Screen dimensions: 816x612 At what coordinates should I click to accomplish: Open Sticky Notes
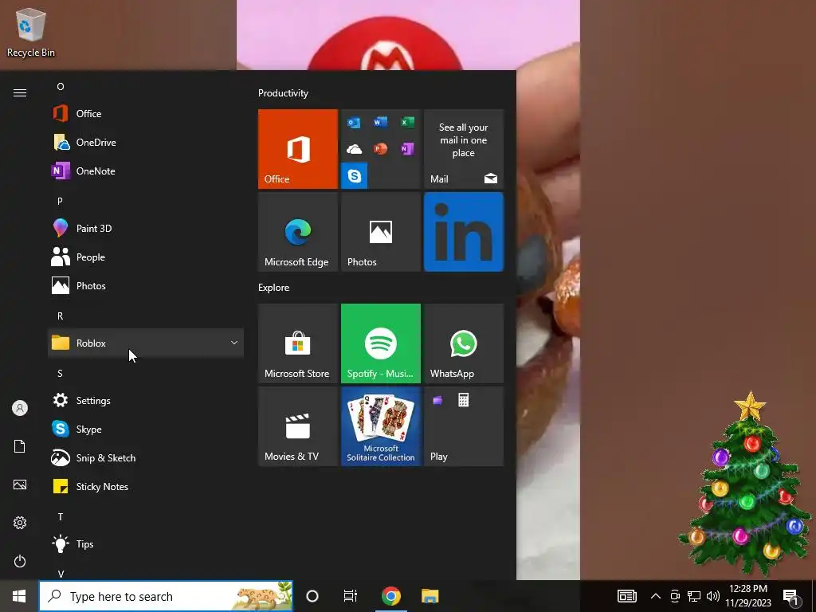146,487
